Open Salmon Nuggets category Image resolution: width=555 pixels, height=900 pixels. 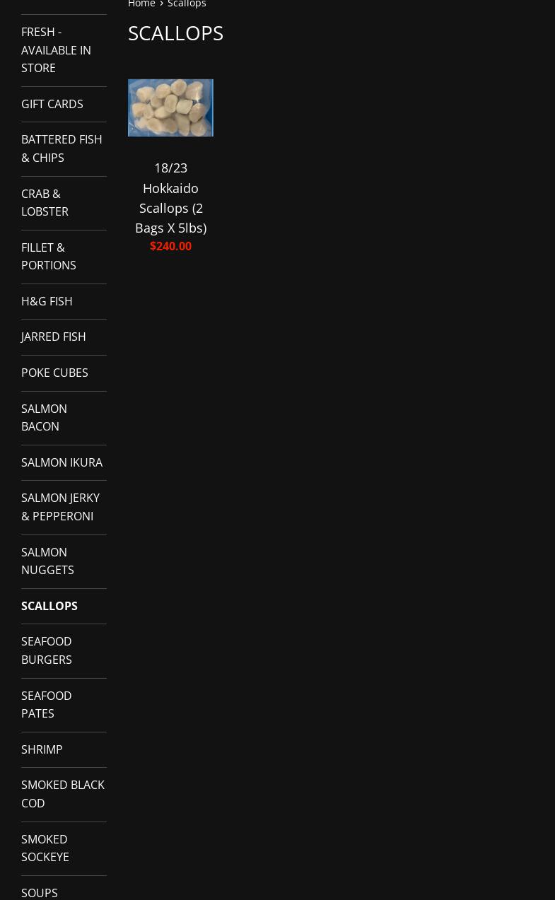47,561
